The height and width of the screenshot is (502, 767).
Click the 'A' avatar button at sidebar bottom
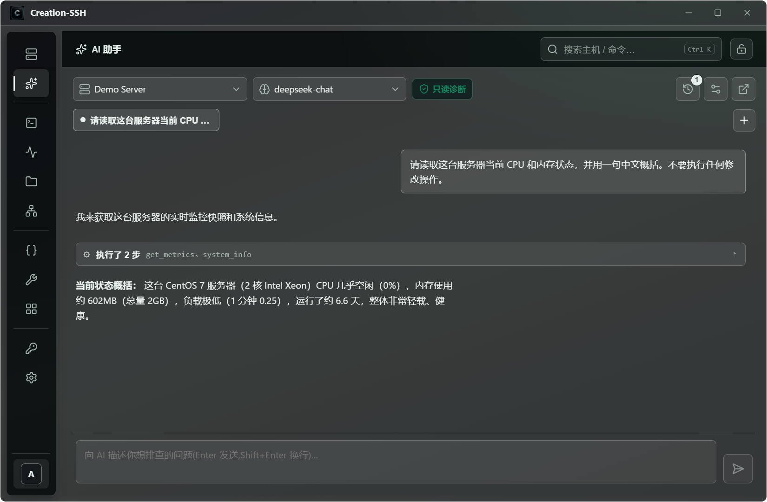click(31, 474)
